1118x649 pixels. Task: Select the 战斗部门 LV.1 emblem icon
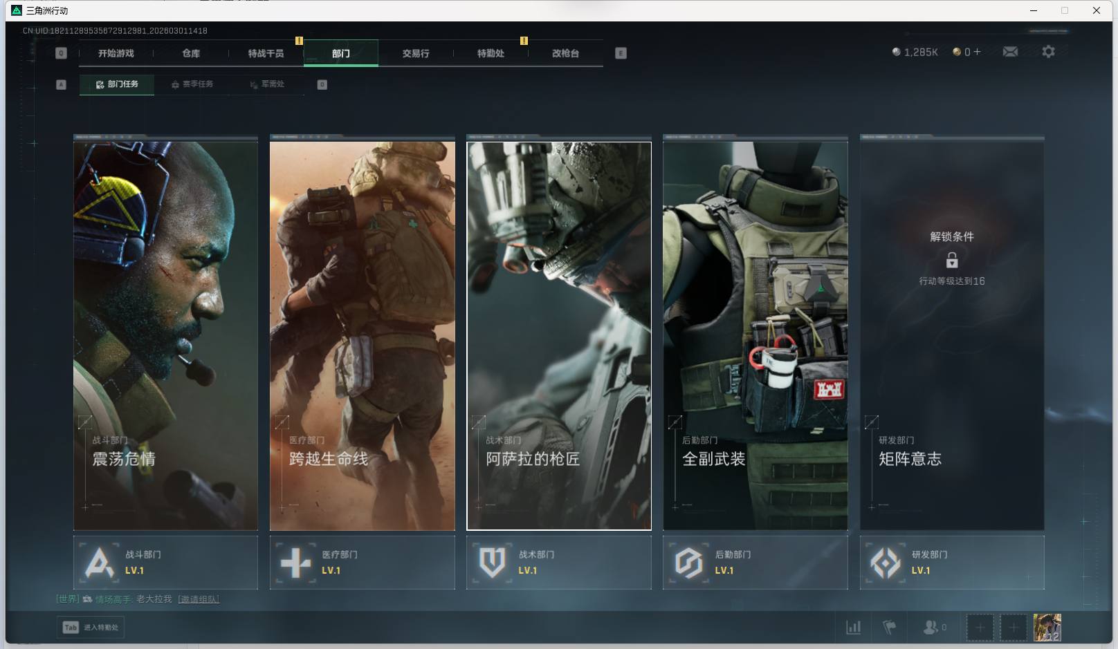pyautogui.click(x=99, y=563)
